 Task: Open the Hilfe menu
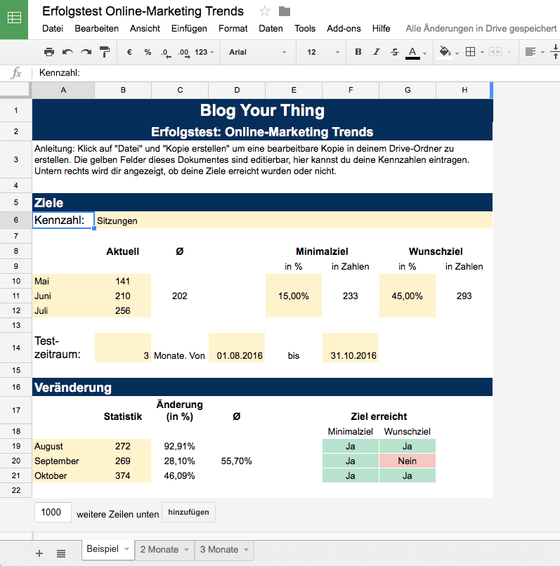(x=381, y=29)
